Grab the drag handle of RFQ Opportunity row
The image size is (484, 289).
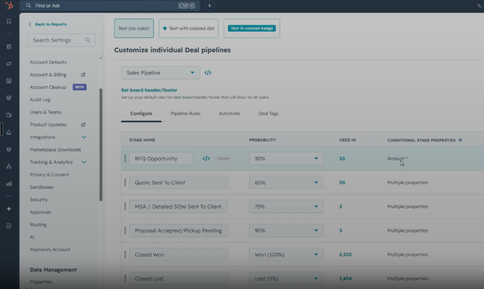coord(125,158)
